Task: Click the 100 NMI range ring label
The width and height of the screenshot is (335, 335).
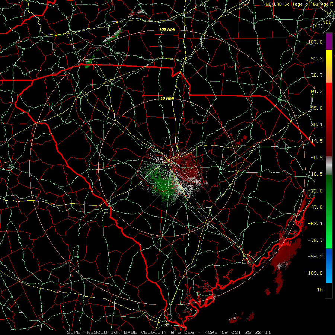Action: pos(167,29)
